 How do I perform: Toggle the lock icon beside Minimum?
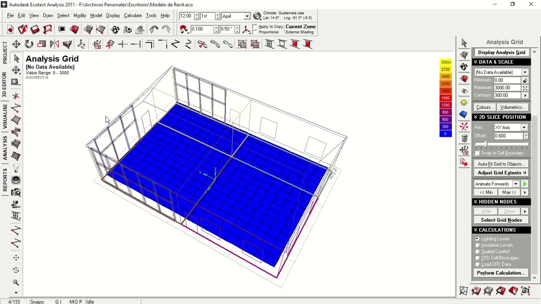[525, 80]
